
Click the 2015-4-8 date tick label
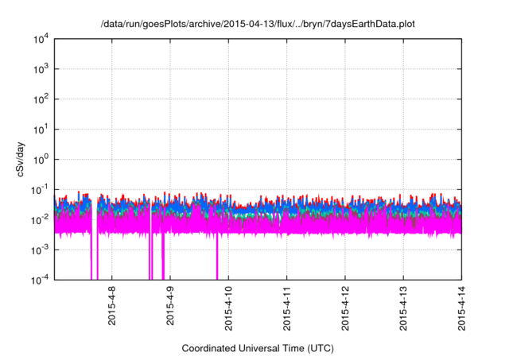(x=111, y=306)
